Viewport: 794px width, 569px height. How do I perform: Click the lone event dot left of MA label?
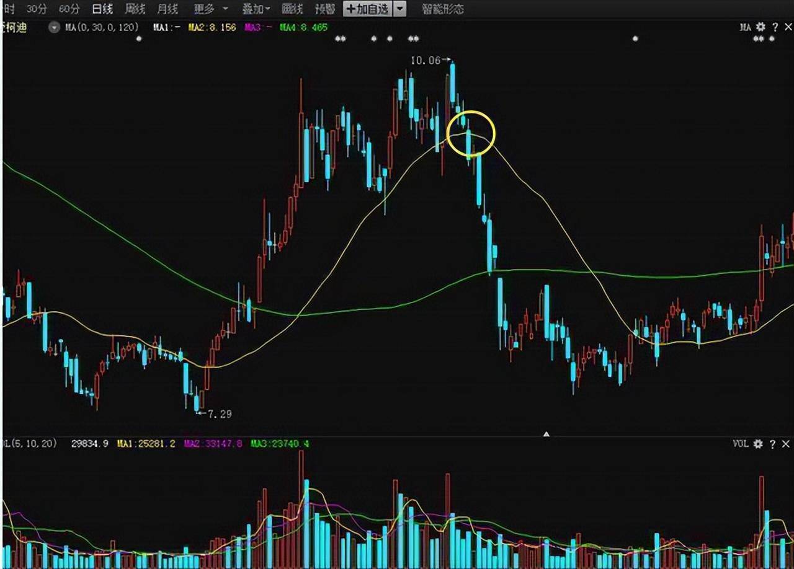[635, 38]
